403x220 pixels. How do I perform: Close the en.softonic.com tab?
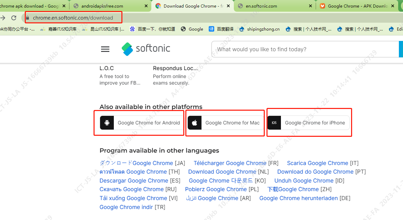tap(311, 6)
